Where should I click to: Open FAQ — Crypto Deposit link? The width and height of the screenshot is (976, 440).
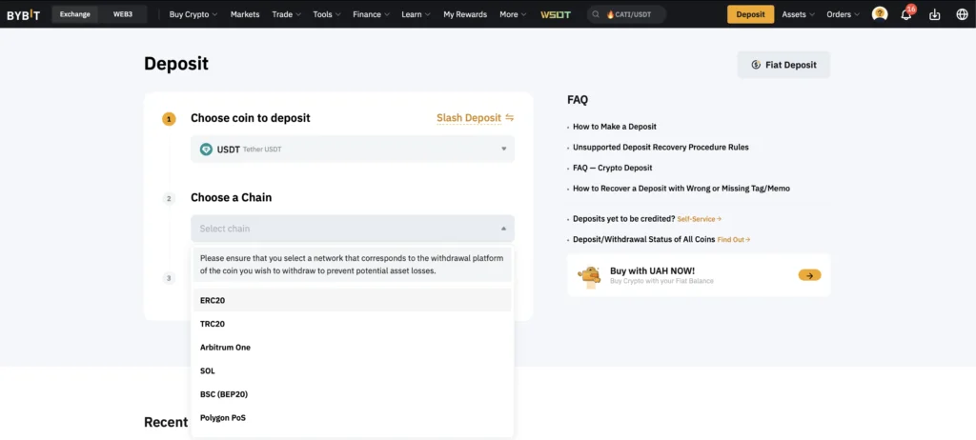point(613,168)
